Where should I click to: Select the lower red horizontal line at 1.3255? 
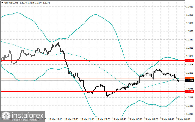point(93,92)
